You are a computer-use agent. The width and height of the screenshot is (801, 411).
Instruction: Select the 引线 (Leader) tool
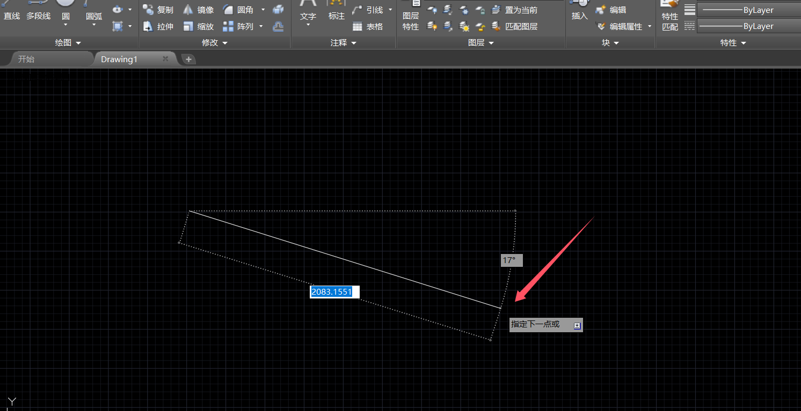(x=368, y=10)
